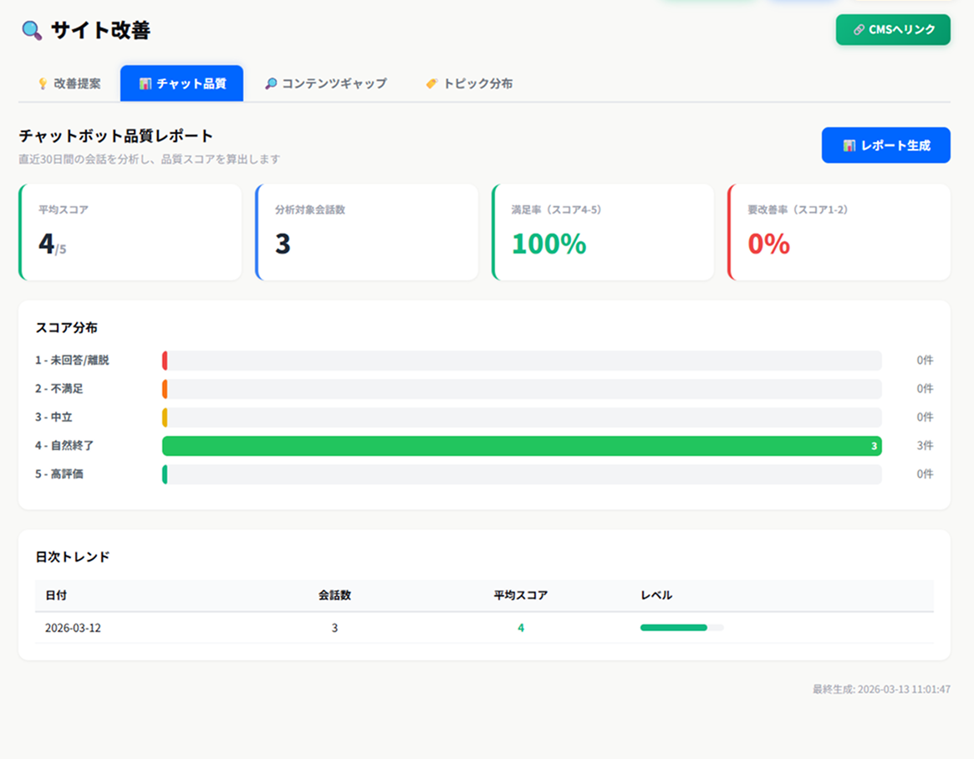Click the level progress bar for 2026-03-12
Screen dimensions: 974x759
click(x=681, y=628)
